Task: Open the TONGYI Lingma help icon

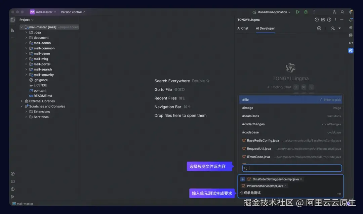Action: (x=329, y=20)
